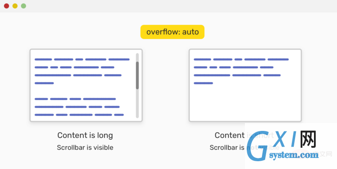This screenshot has height=169, width=337.
Task: Click the yellow "overflow: auto" badge
Action: point(172,32)
